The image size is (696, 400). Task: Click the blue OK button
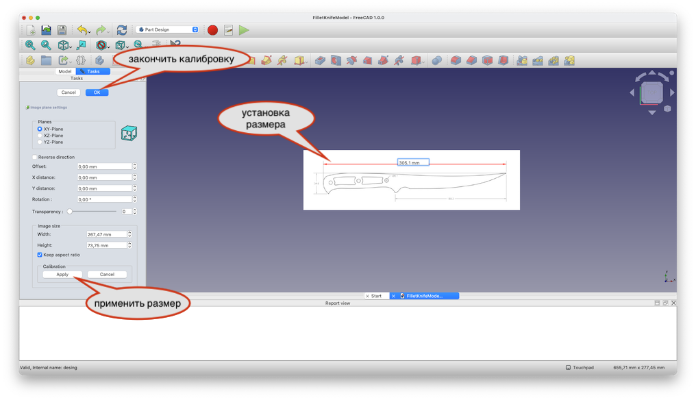pos(97,92)
